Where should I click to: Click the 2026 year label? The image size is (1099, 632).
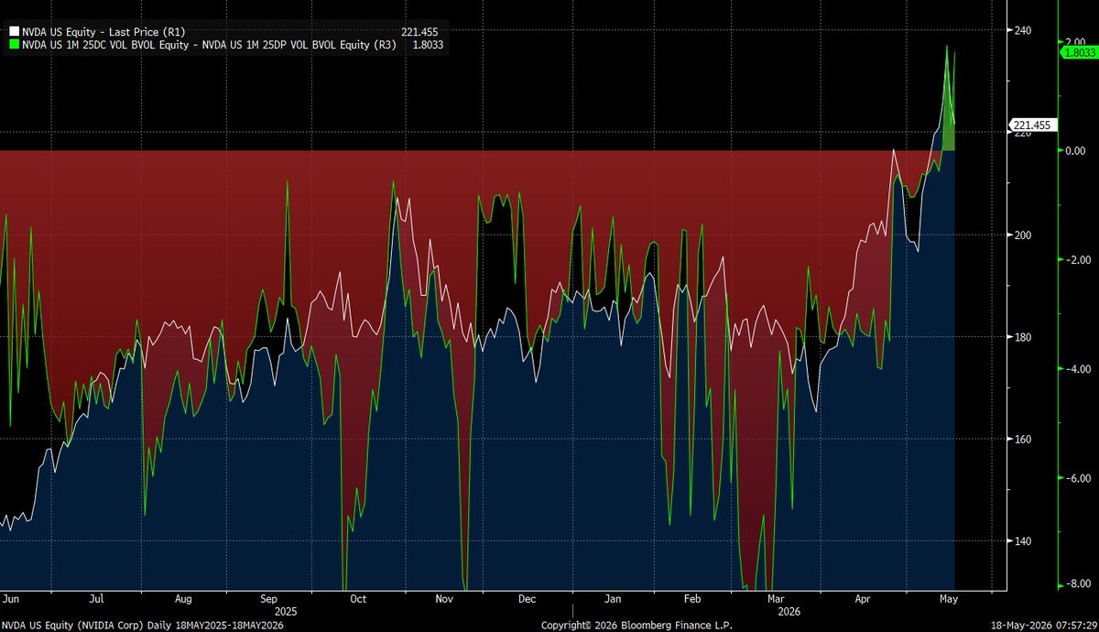(x=788, y=610)
